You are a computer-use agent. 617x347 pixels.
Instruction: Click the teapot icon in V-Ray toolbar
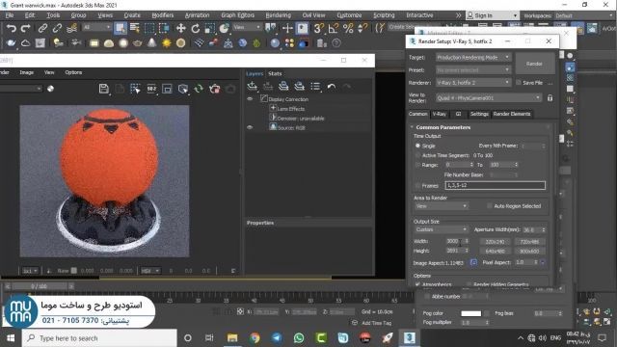pyautogui.click(x=137, y=43)
